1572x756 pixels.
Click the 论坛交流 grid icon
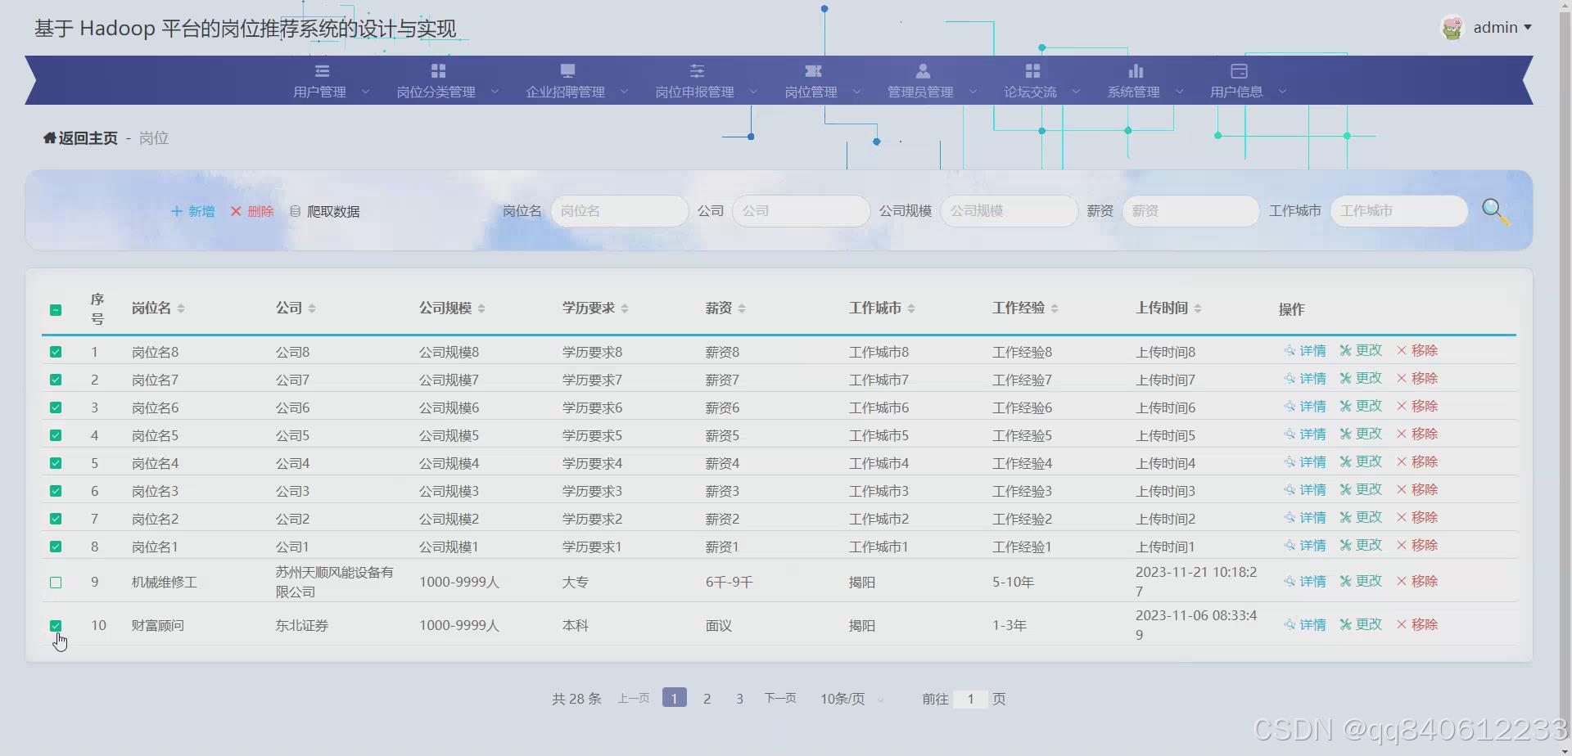click(x=1032, y=71)
